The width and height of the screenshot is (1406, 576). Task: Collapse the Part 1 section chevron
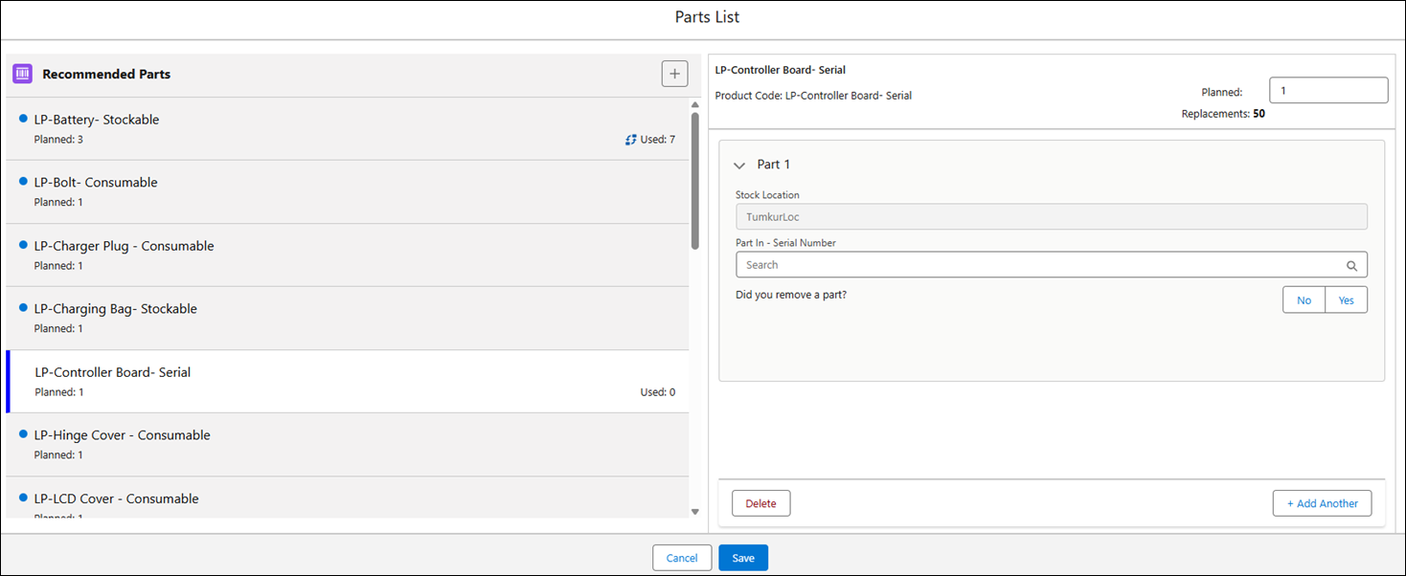pos(739,166)
